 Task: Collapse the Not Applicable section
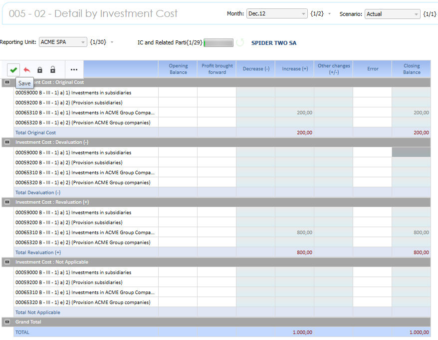tap(7, 262)
